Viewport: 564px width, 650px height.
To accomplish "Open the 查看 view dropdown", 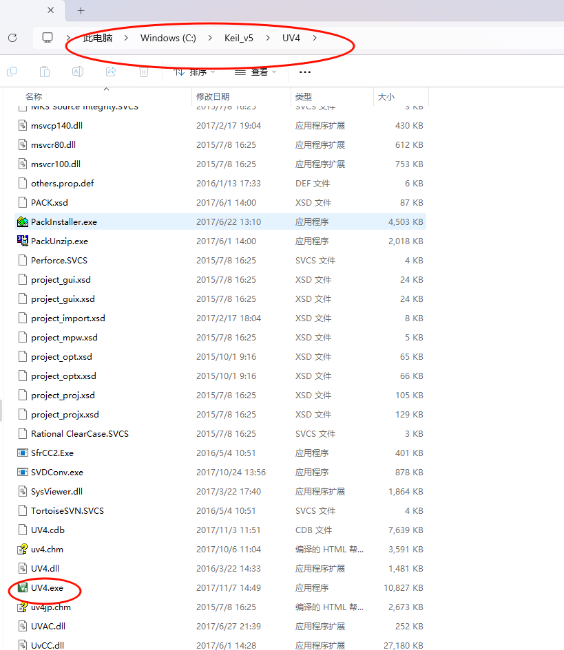I will click(x=255, y=72).
